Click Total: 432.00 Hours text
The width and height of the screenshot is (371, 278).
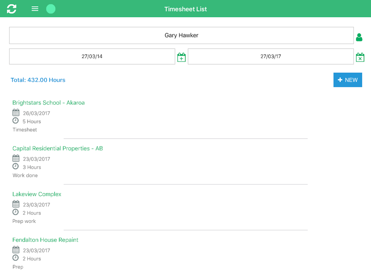pyautogui.click(x=38, y=80)
